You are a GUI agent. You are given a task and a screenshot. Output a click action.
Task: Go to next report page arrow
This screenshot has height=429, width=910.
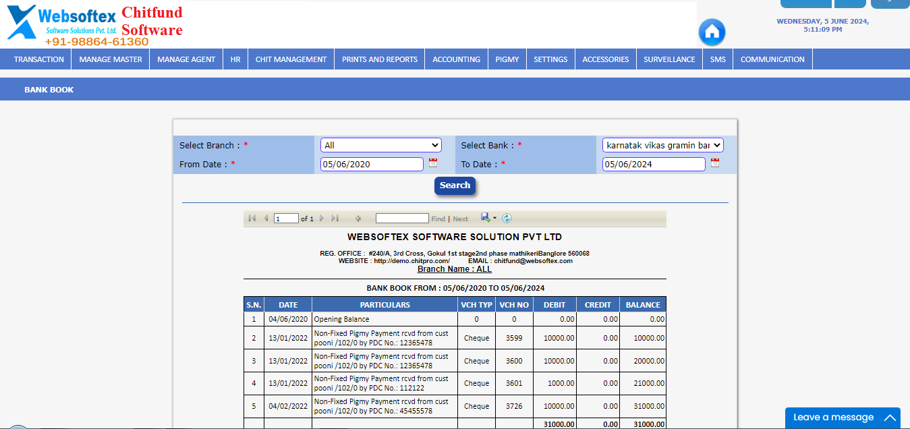322,218
